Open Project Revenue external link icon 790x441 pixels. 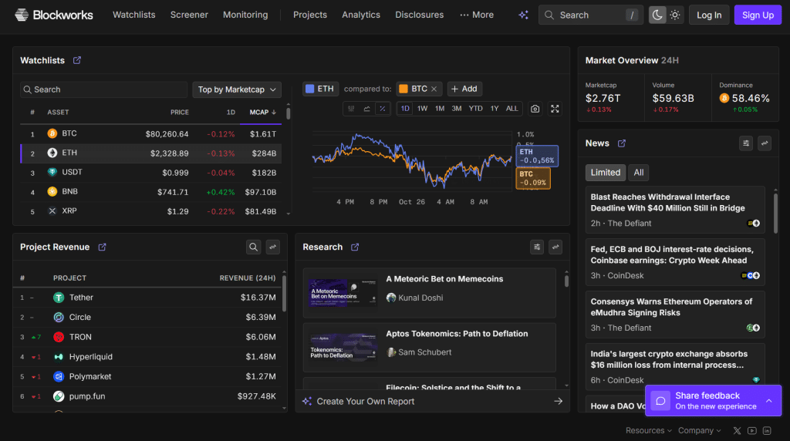click(103, 247)
